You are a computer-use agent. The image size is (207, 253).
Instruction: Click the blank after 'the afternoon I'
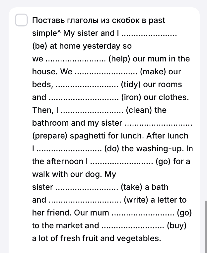tap(122, 161)
